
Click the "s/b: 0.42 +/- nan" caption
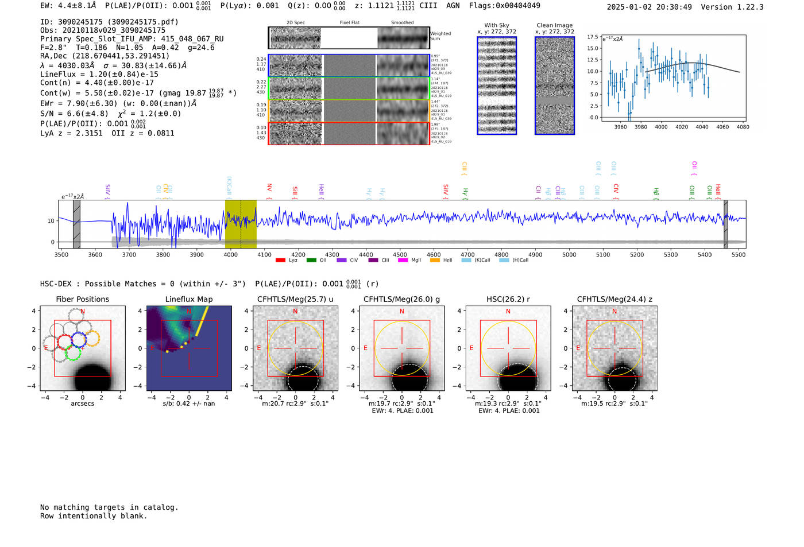189,404
